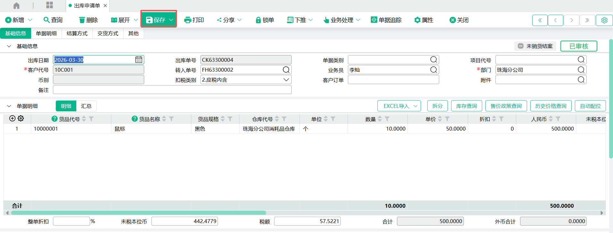Toggle the 未销货结案 status
This screenshot has width=613, height=233.
click(535, 46)
